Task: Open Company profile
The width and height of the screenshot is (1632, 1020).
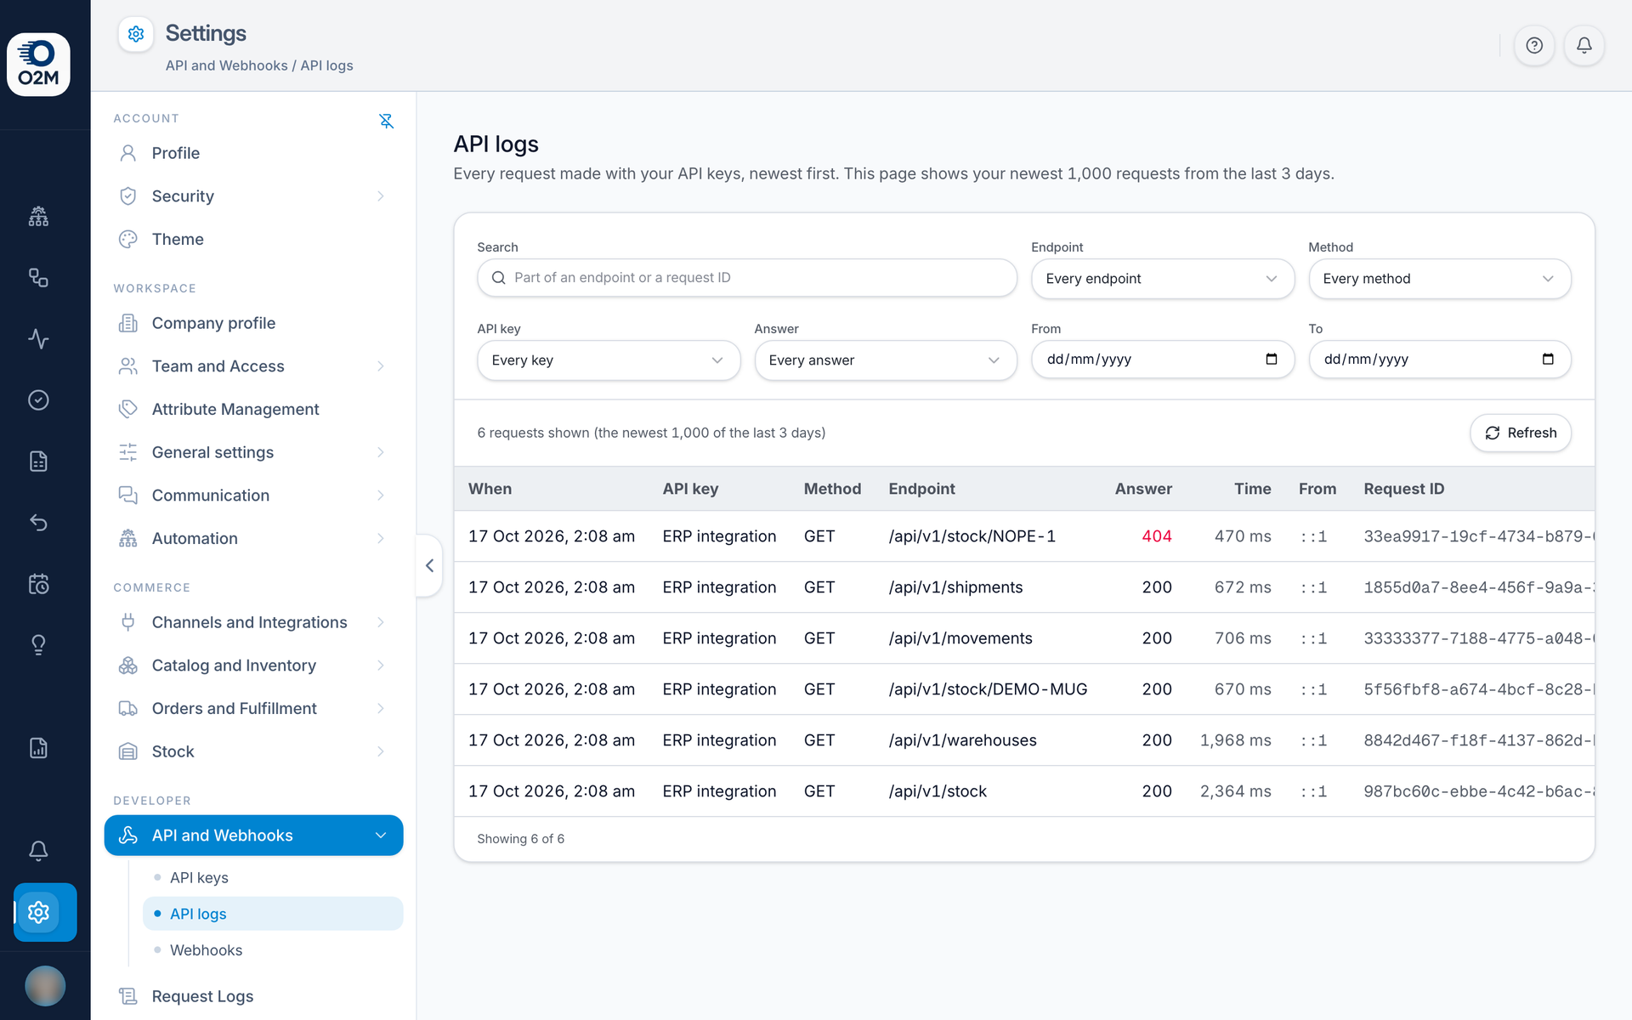Action: (x=253, y=323)
